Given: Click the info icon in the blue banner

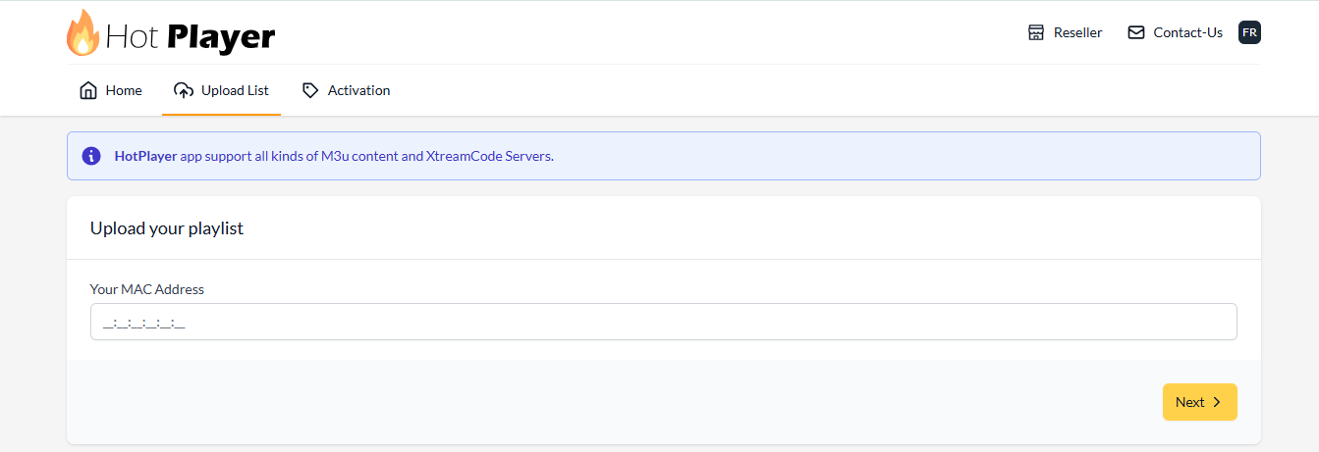Looking at the screenshot, I should [91, 156].
